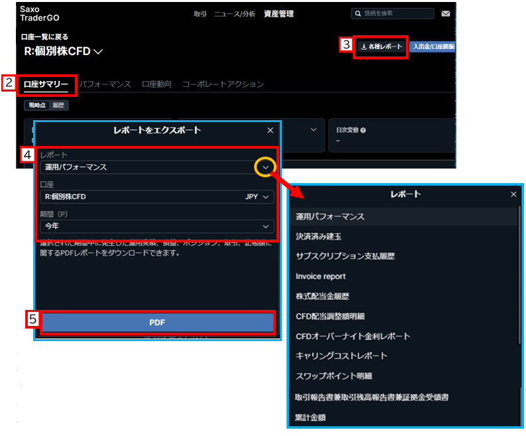526x436 pixels.
Task: Switch to the 口座サマリー tab
Action: (x=46, y=84)
